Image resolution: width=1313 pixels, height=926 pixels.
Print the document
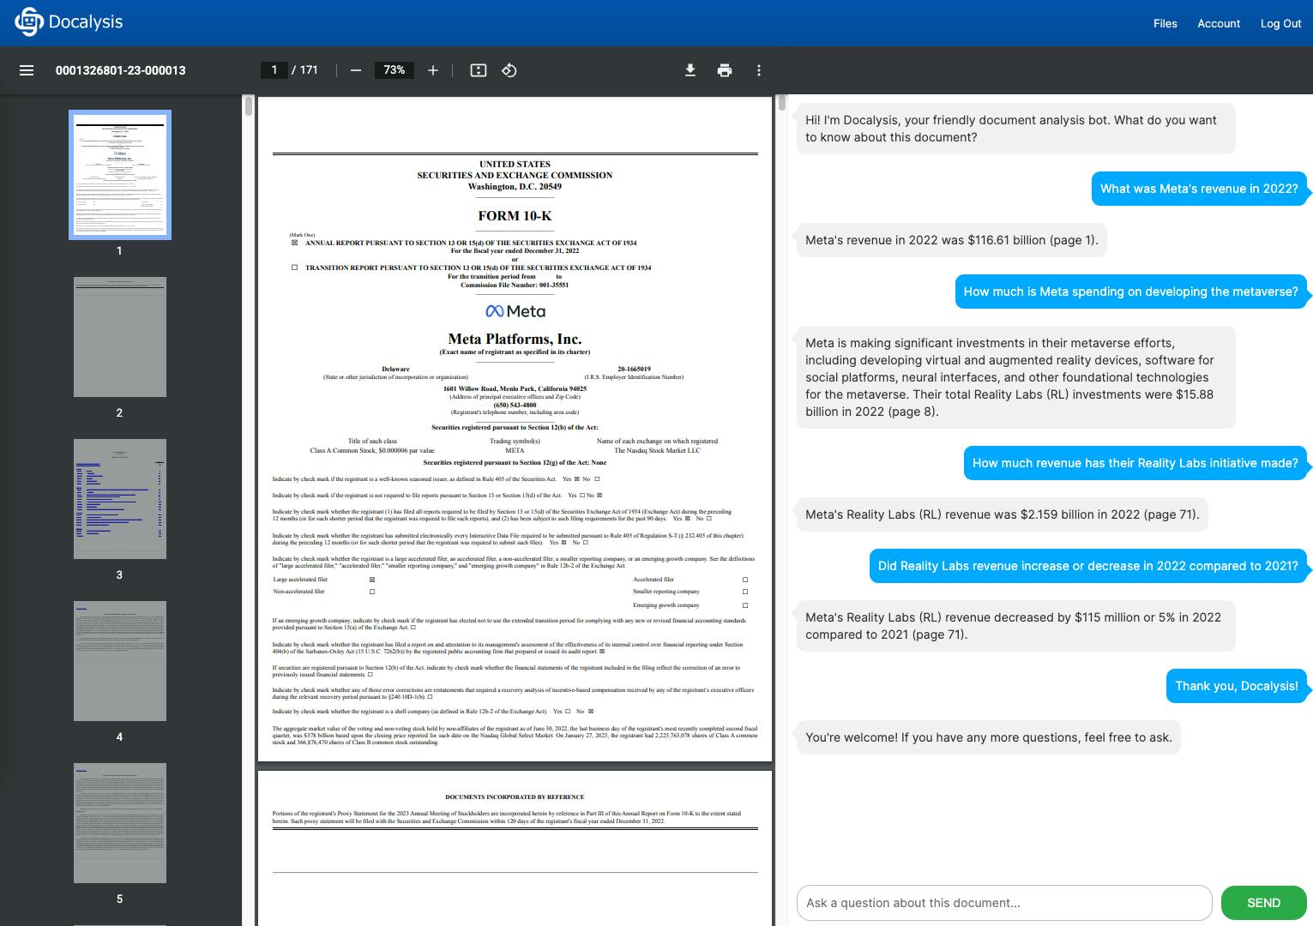coord(725,70)
